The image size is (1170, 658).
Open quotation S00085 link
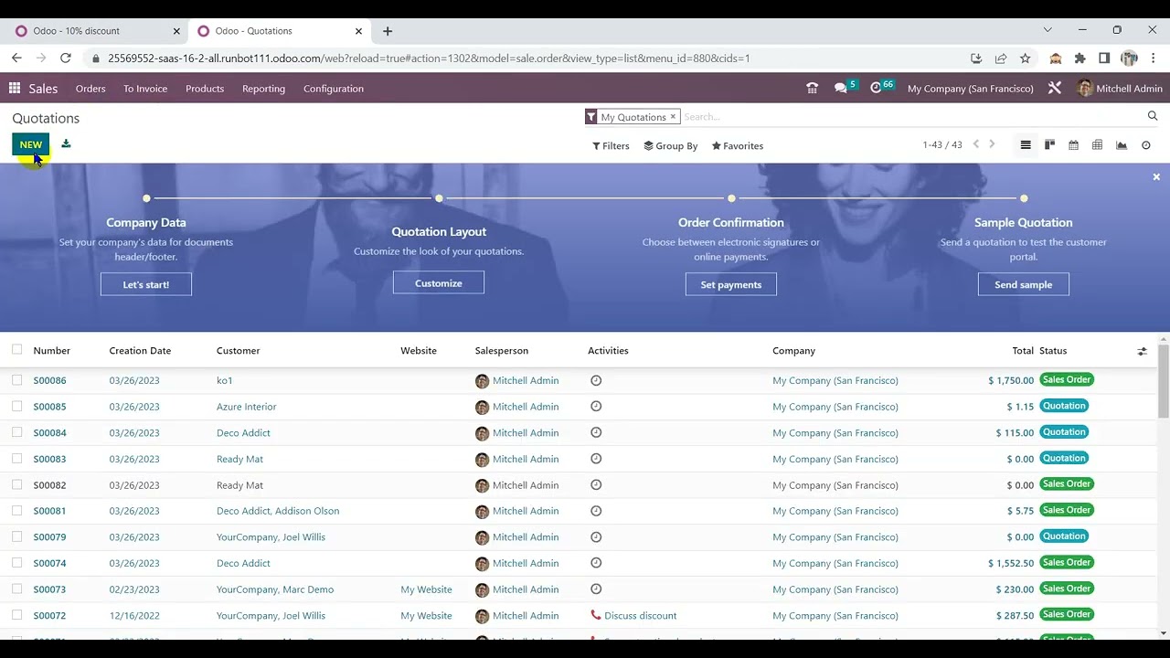pos(49,406)
